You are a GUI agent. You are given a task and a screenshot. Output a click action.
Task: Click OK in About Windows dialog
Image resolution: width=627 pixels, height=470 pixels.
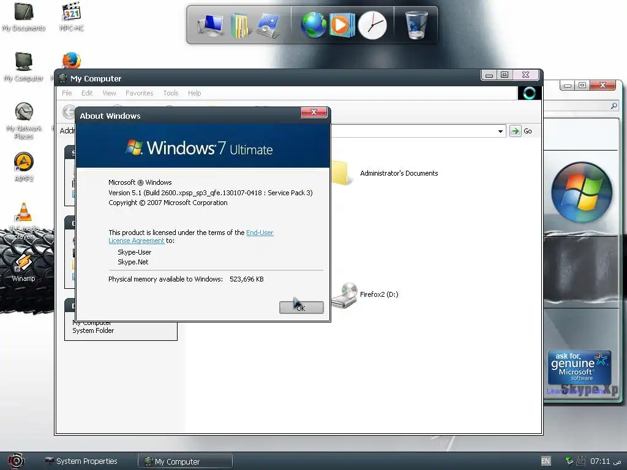tap(301, 307)
